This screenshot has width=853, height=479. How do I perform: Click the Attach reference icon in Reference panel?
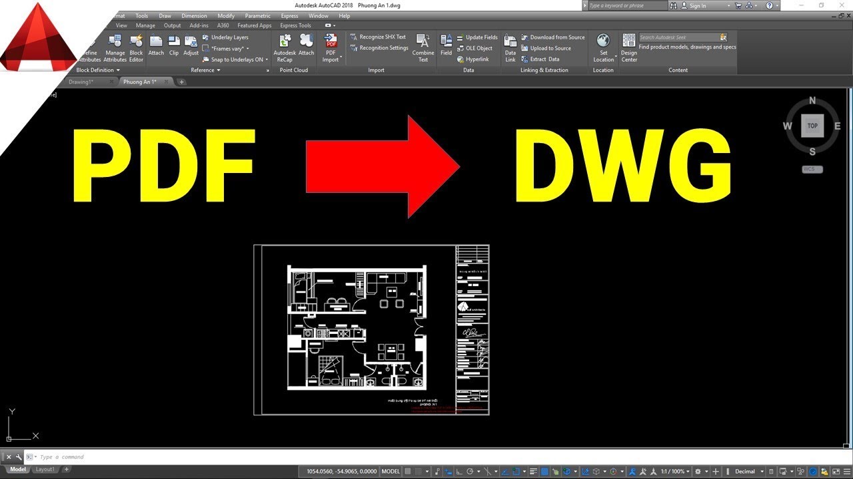click(x=156, y=45)
